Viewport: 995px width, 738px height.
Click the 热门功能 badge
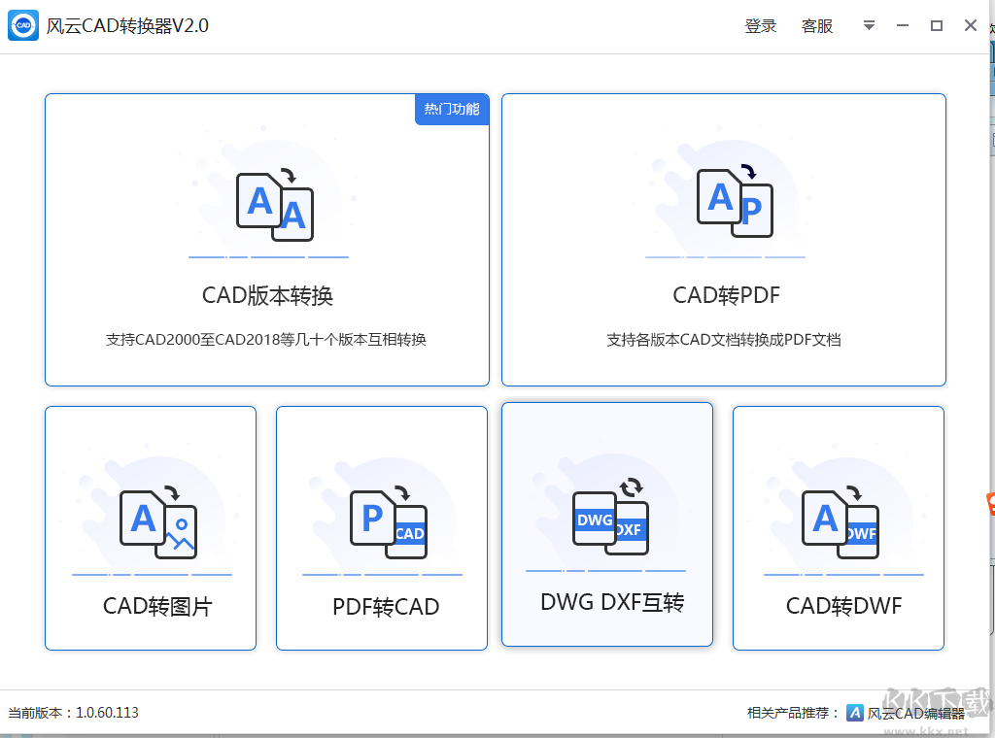point(452,109)
